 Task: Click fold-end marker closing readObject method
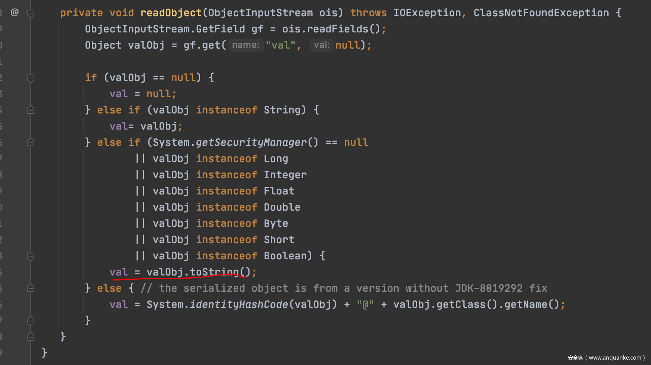[x=31, y=337]
